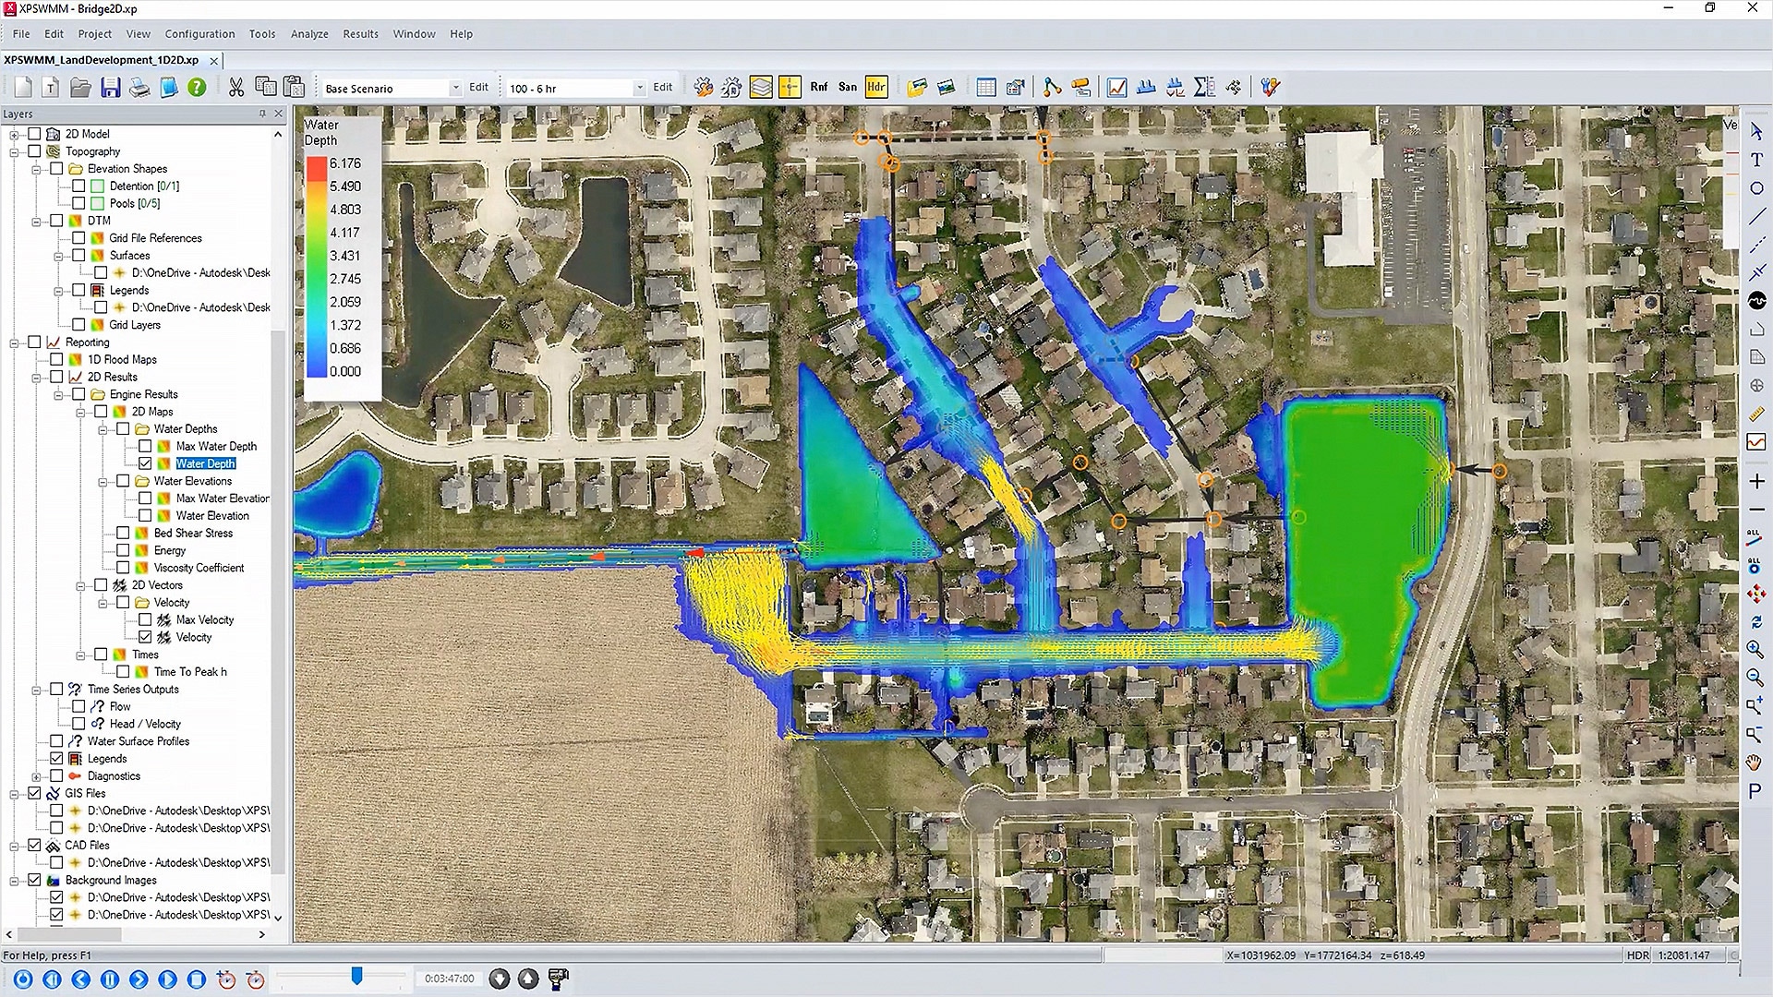Open the 100 - 6 hr storm dropdown
1773x997 pixels.
click(639, 89)
